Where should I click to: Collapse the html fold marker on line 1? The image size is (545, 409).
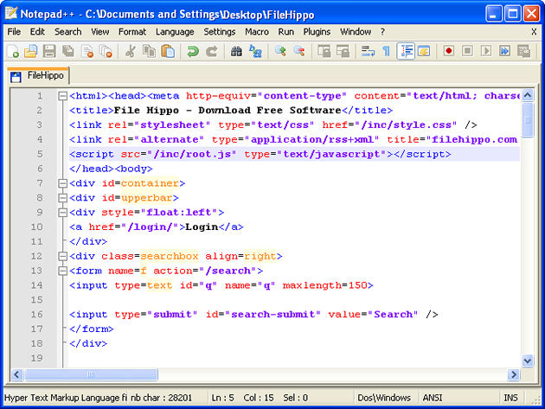pos(62,96)
